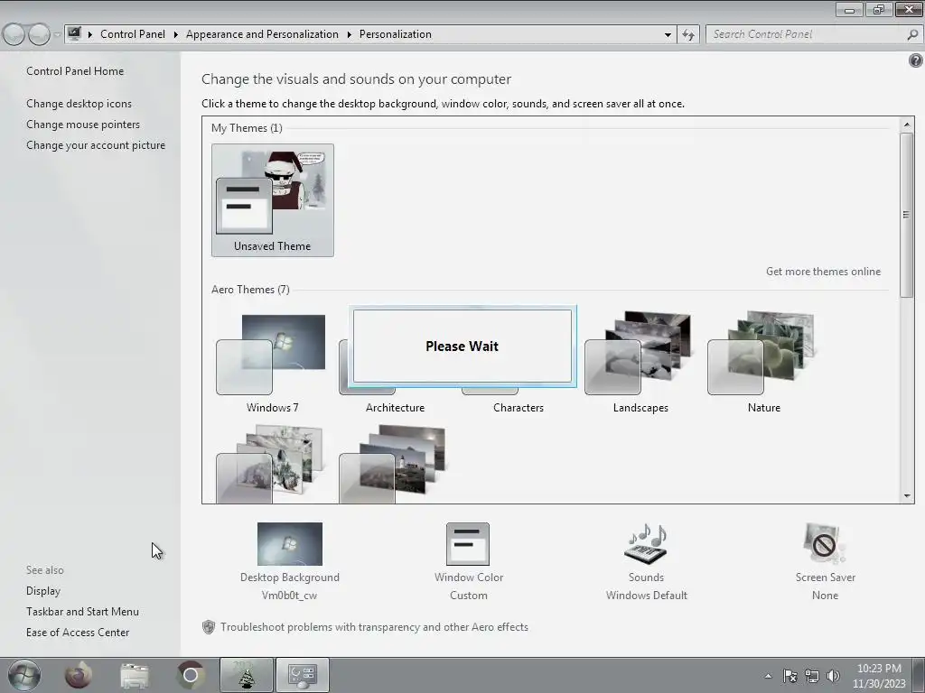Expand Appearance and Personalization breadcrumb arrow
Viewport: 925px width, 693px height.
(x=350, y=35)
